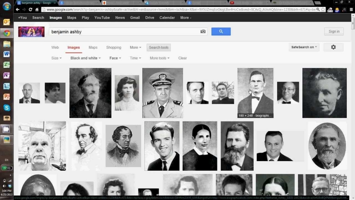Click the blue magnifying glass search button
Viewport: 355px width, 200px height.
tap(221, 31)
